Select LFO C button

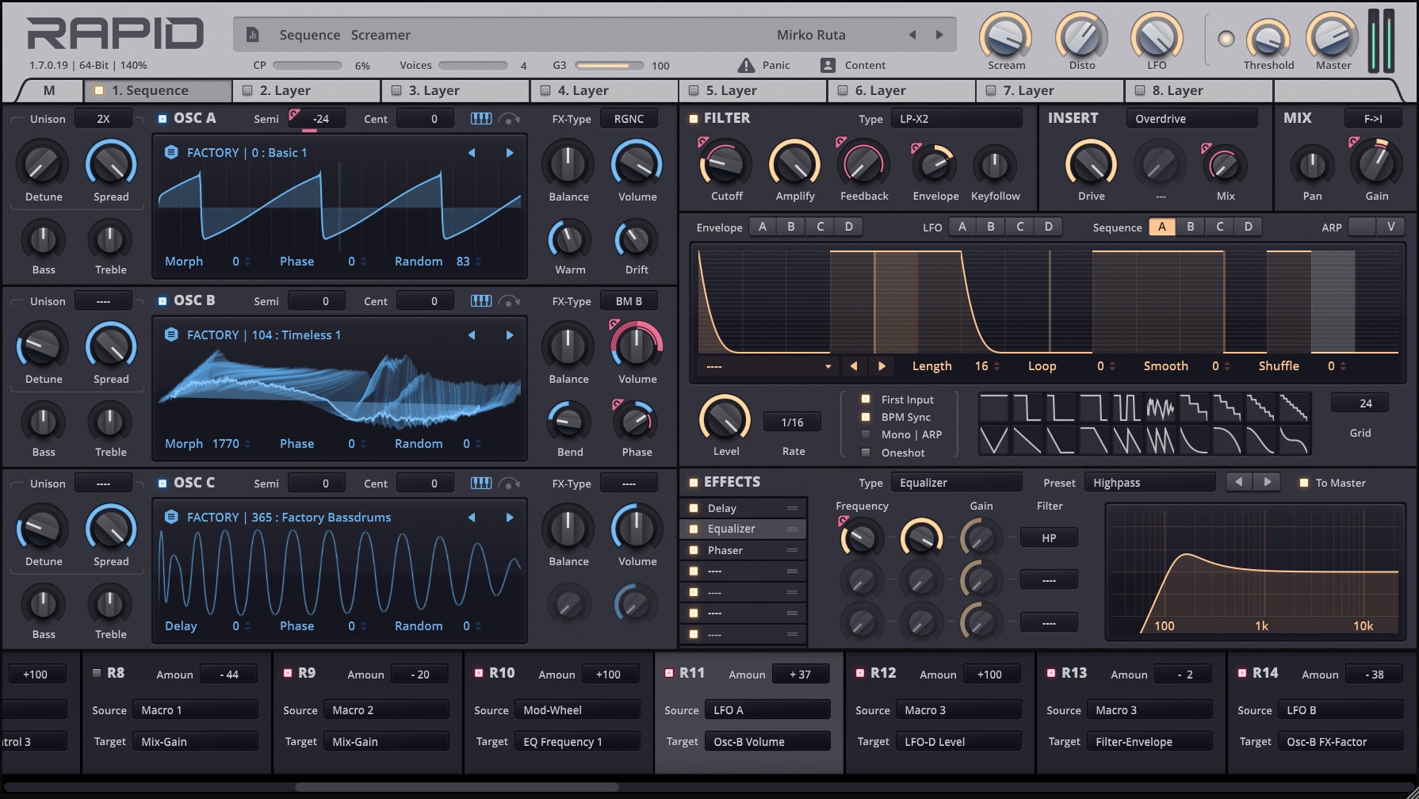click(x=1019, y=227)
